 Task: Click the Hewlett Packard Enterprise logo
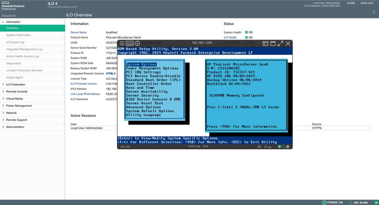pos(13,6)
